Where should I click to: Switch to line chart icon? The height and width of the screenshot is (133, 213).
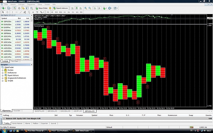(81, 8)
